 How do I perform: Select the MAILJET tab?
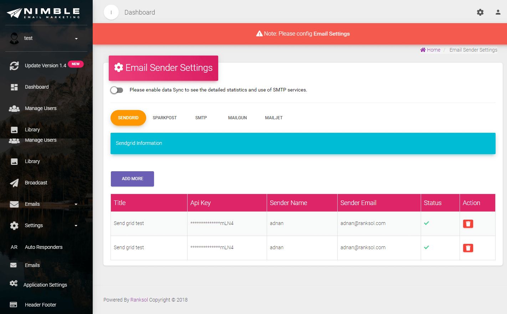point(274,118)
